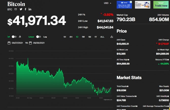This screenshot has width=170, height=110.
Task: Switch to 1W chart range
Action: click(x=83, y=37)
